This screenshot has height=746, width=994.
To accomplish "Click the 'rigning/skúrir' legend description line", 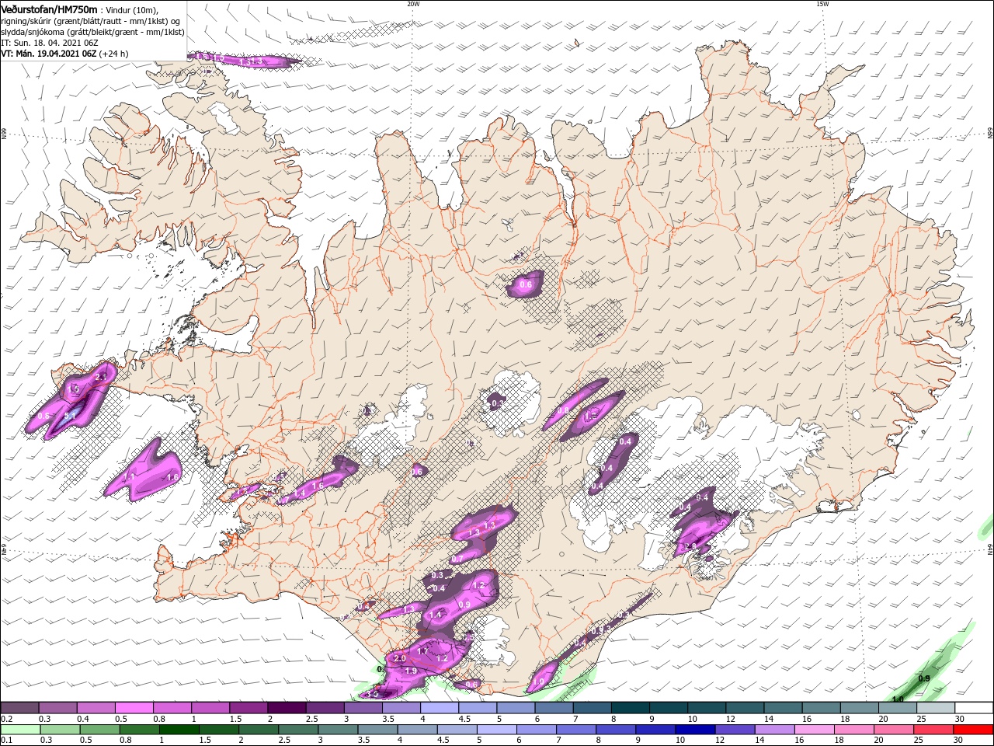I will pyautogui.click(x=89, y=21).
